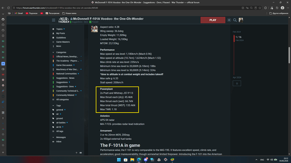291x163 pixels.
Task: Select the air tag
Action: point(57,114)
